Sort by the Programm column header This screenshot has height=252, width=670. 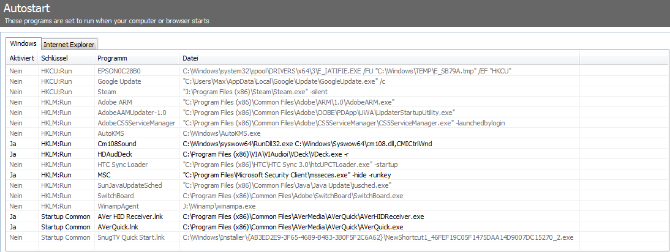[x=137, y=58]
